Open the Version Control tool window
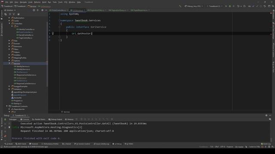275x154 pixels. [82, 144]
